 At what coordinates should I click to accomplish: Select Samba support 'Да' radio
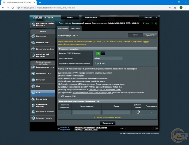coord(95,63)
